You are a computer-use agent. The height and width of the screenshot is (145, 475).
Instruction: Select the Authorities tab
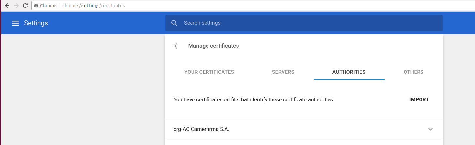[x=349, y=72]
